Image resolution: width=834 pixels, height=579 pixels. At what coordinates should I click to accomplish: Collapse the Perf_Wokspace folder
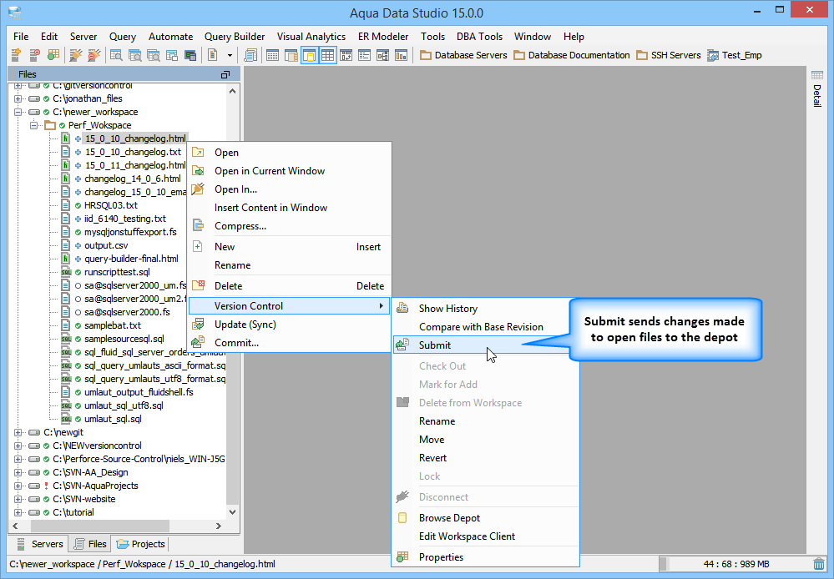[x=33, y=125]
